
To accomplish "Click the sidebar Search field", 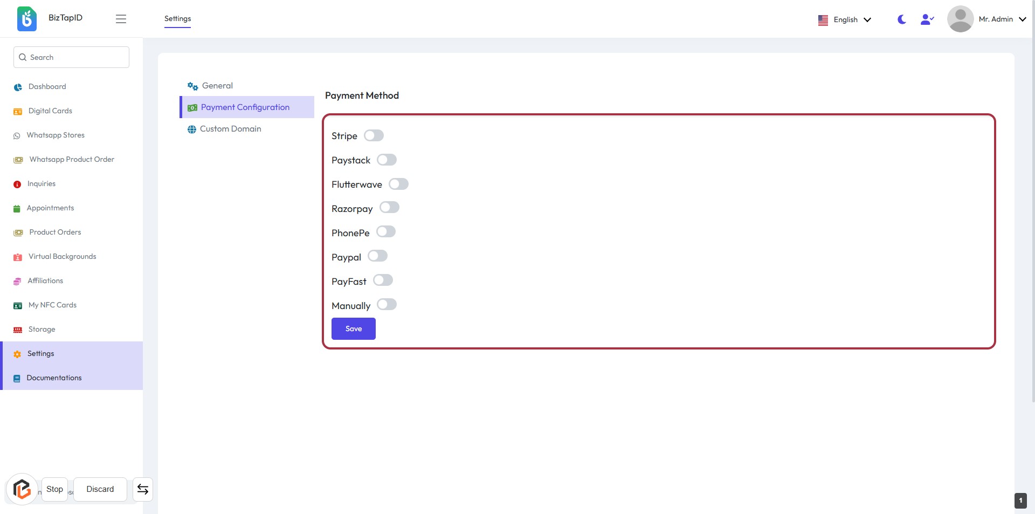I will coord(71,57).
